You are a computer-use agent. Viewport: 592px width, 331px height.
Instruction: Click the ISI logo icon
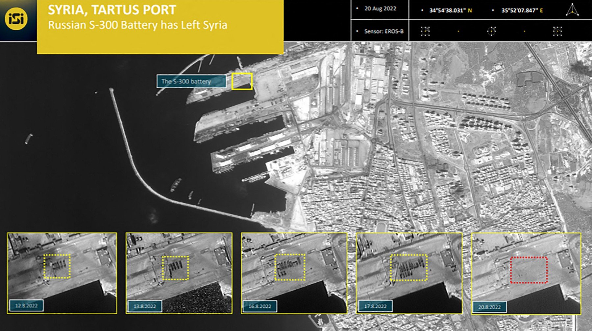[16, 19]
